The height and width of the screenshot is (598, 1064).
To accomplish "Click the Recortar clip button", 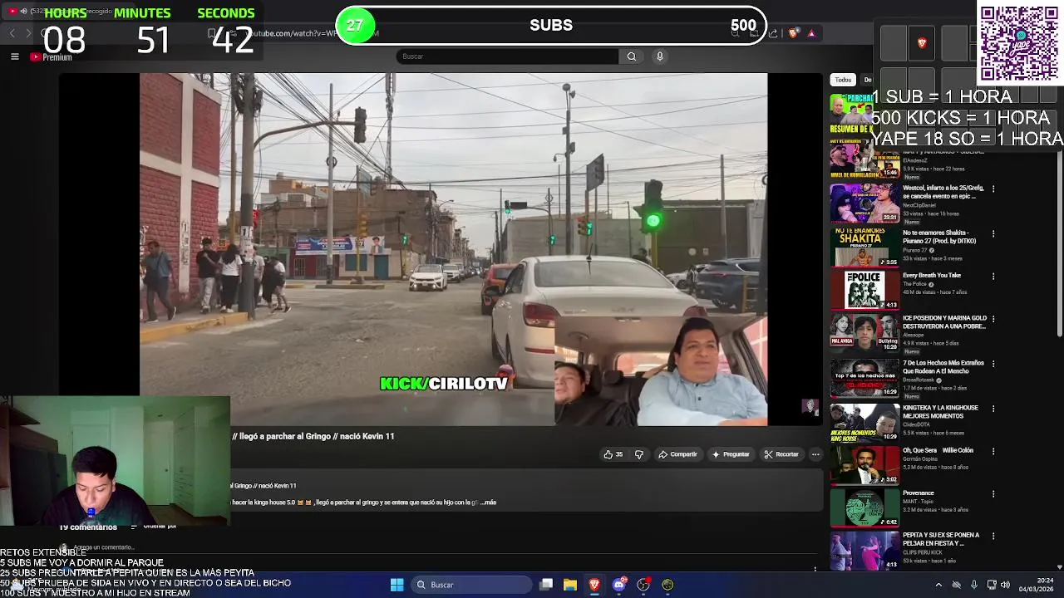I will coord(781,454).
